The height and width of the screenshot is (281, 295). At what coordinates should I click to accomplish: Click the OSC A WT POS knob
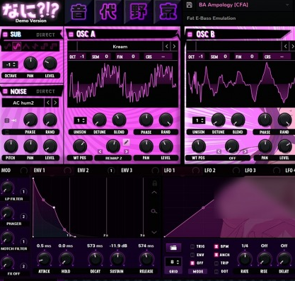[80, 146]
